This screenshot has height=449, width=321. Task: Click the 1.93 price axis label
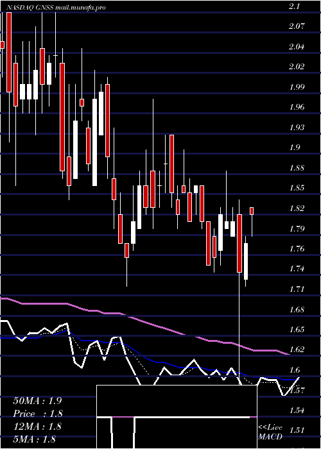coord(297,128)
